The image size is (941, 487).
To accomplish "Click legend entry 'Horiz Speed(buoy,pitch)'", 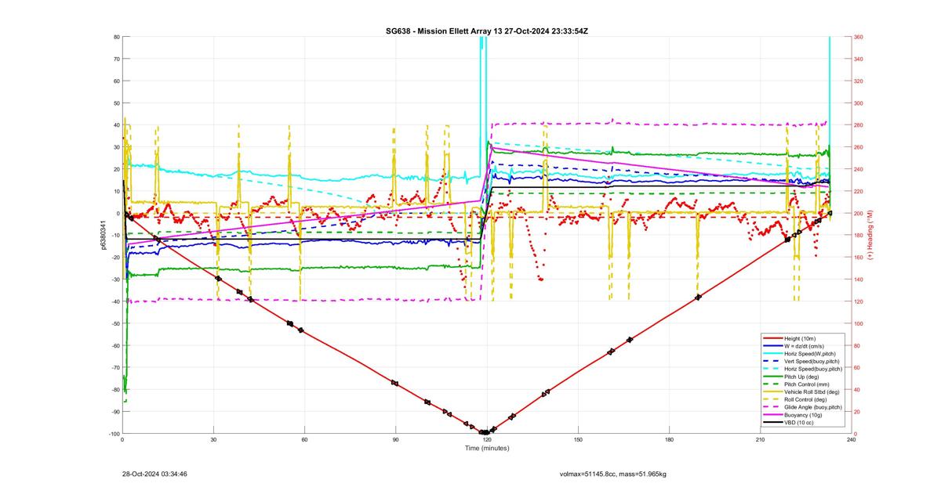I will (x=813, y=369).
